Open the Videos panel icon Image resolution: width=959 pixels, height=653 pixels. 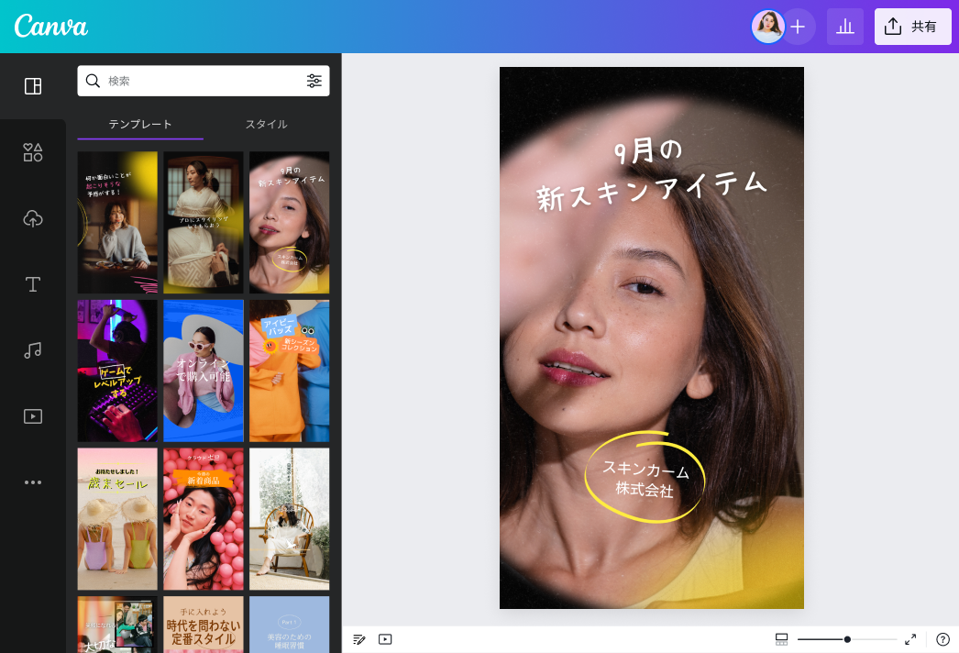(x=33, y=415)
